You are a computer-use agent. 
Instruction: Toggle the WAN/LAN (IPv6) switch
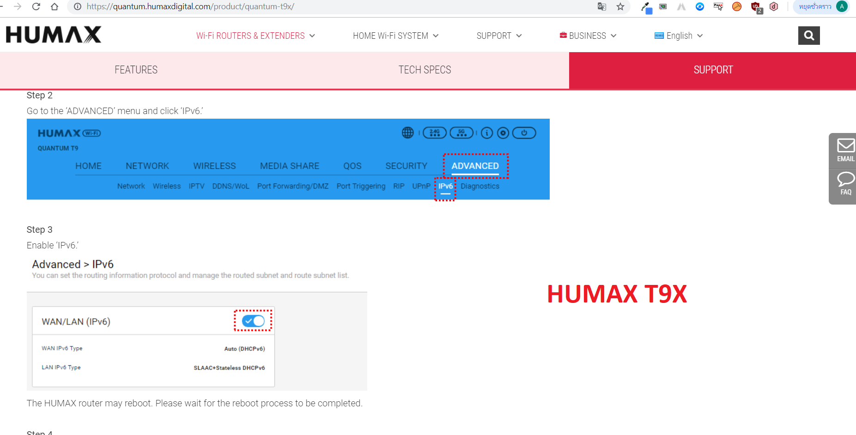(253, 321)
